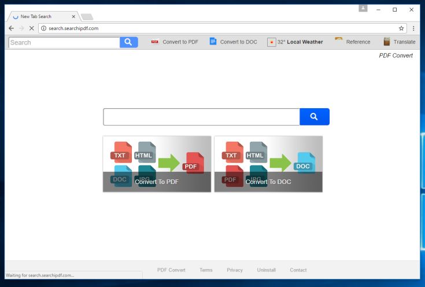This screenshot has width=425, height=287.
Task: Open the Translate toolbar link
Action: tap(404, 42)
